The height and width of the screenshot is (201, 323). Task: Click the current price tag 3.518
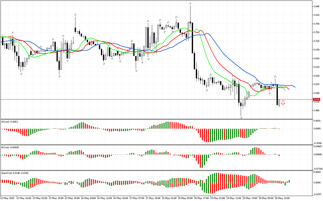click(x=316, y=99)
